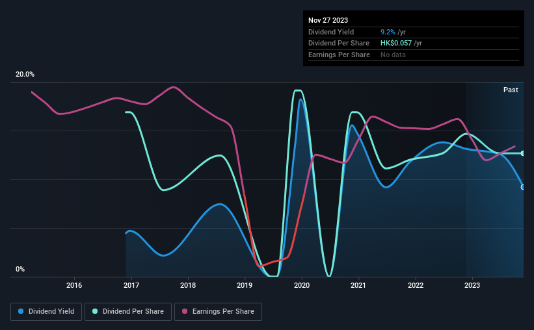Toggle the Dividend Yield legend button
Screen dimensions: 534x330
(x=46, y=312)
